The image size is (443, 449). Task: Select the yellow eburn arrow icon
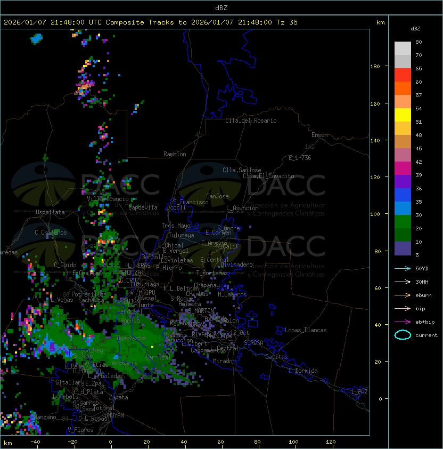click(x=403, y=295)
